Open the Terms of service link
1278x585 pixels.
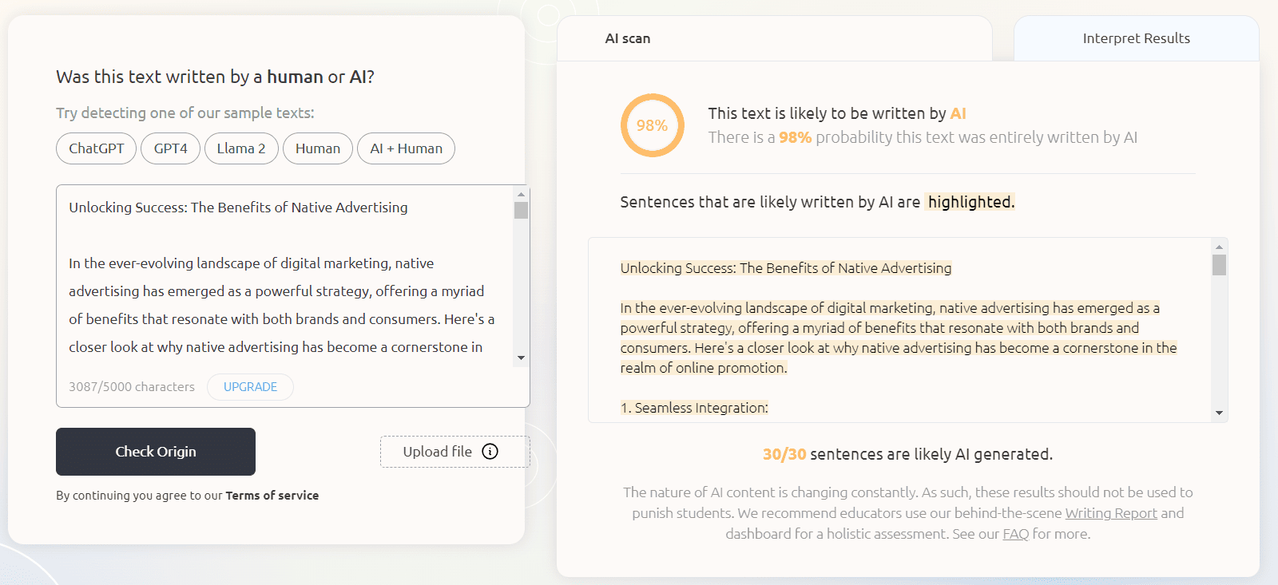(272, 496)
